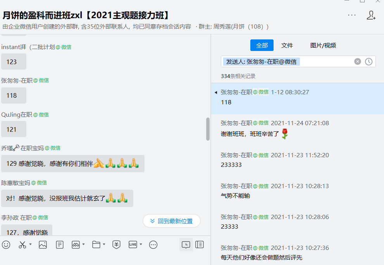This screenshot has width=384, height=265.
Task: Open the document/notes icon in toolbar
Action: (60, 245)
